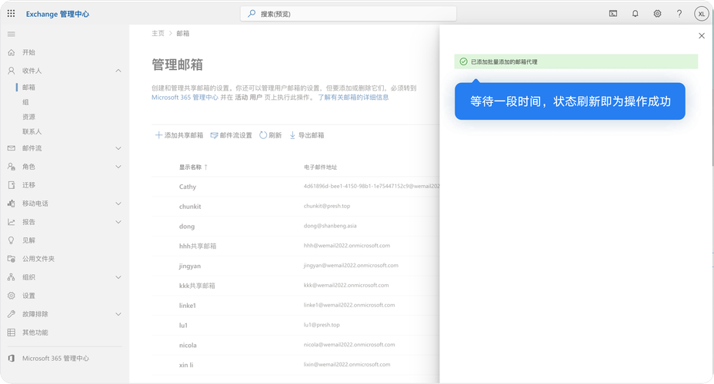
Task: Click 导出邮箱 toolbar button
Action: pos(306,135)
